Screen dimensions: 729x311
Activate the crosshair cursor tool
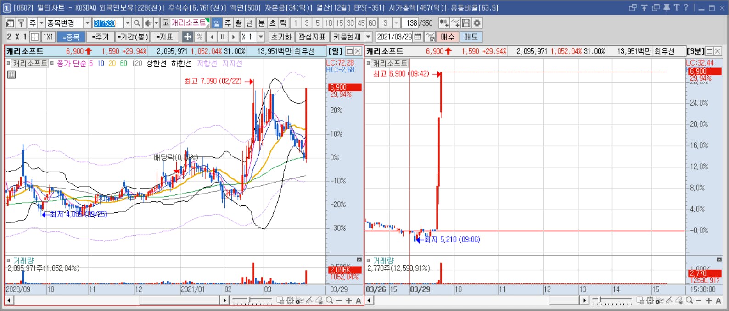click(x=187, y=37)
